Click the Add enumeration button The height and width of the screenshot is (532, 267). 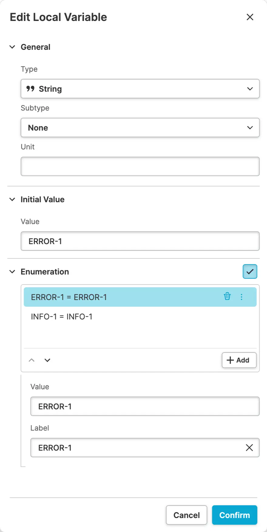click(x=239, y=360)
